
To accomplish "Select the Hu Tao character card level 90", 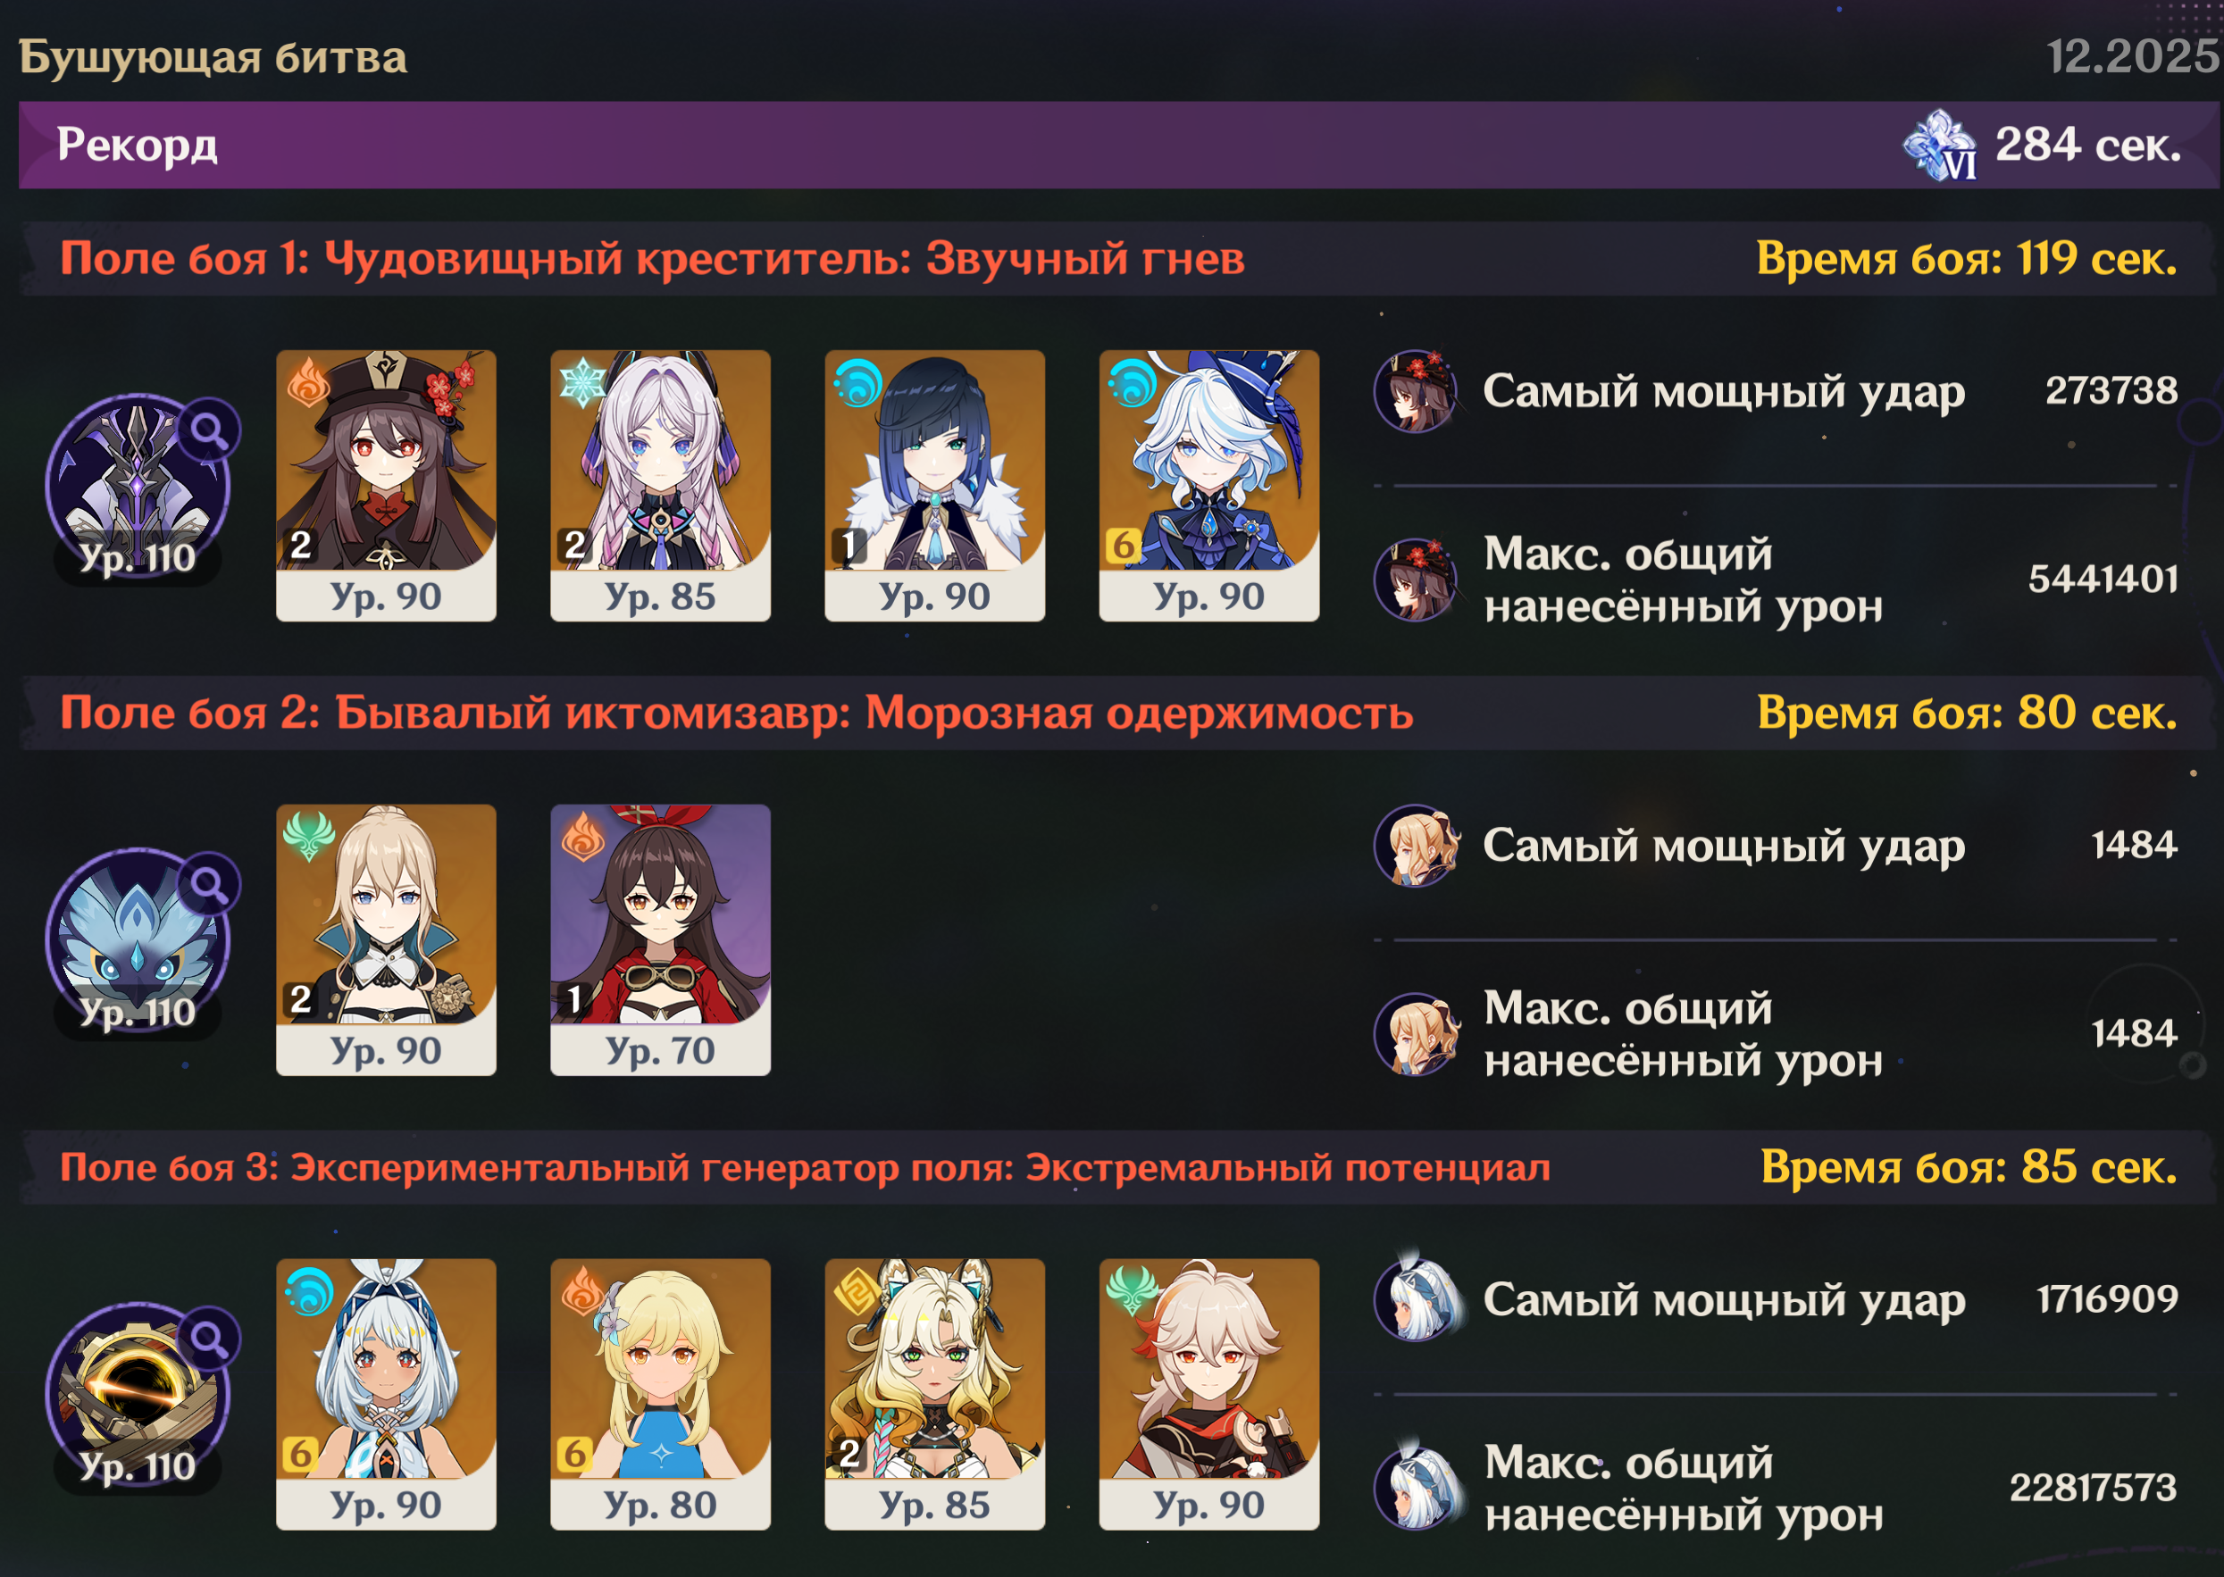I will 386,486.
